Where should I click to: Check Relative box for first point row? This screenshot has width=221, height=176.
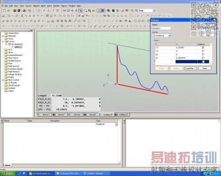tap(203, 48)
